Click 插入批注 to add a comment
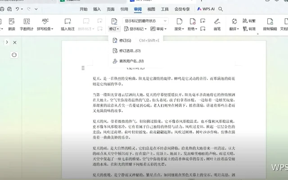The width and height of the screenshot is (288, 180). [68, 24]
